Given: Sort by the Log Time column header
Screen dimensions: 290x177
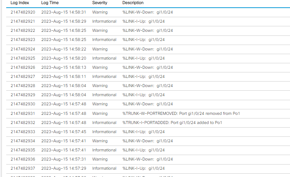Looking at the screenshot, I should coord(50,3).
